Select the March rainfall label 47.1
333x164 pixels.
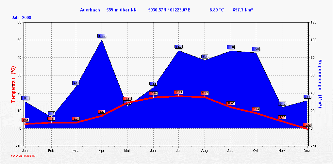tap(76, 83)
